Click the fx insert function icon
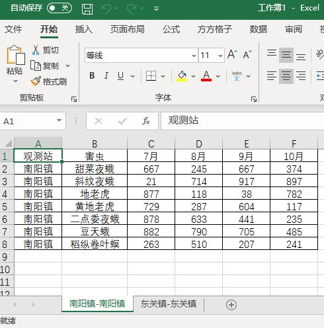The height and width of the screenshot is (328, 324). 146,121
